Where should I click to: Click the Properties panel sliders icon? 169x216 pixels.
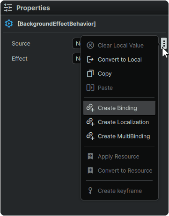[x=8, y=8]
